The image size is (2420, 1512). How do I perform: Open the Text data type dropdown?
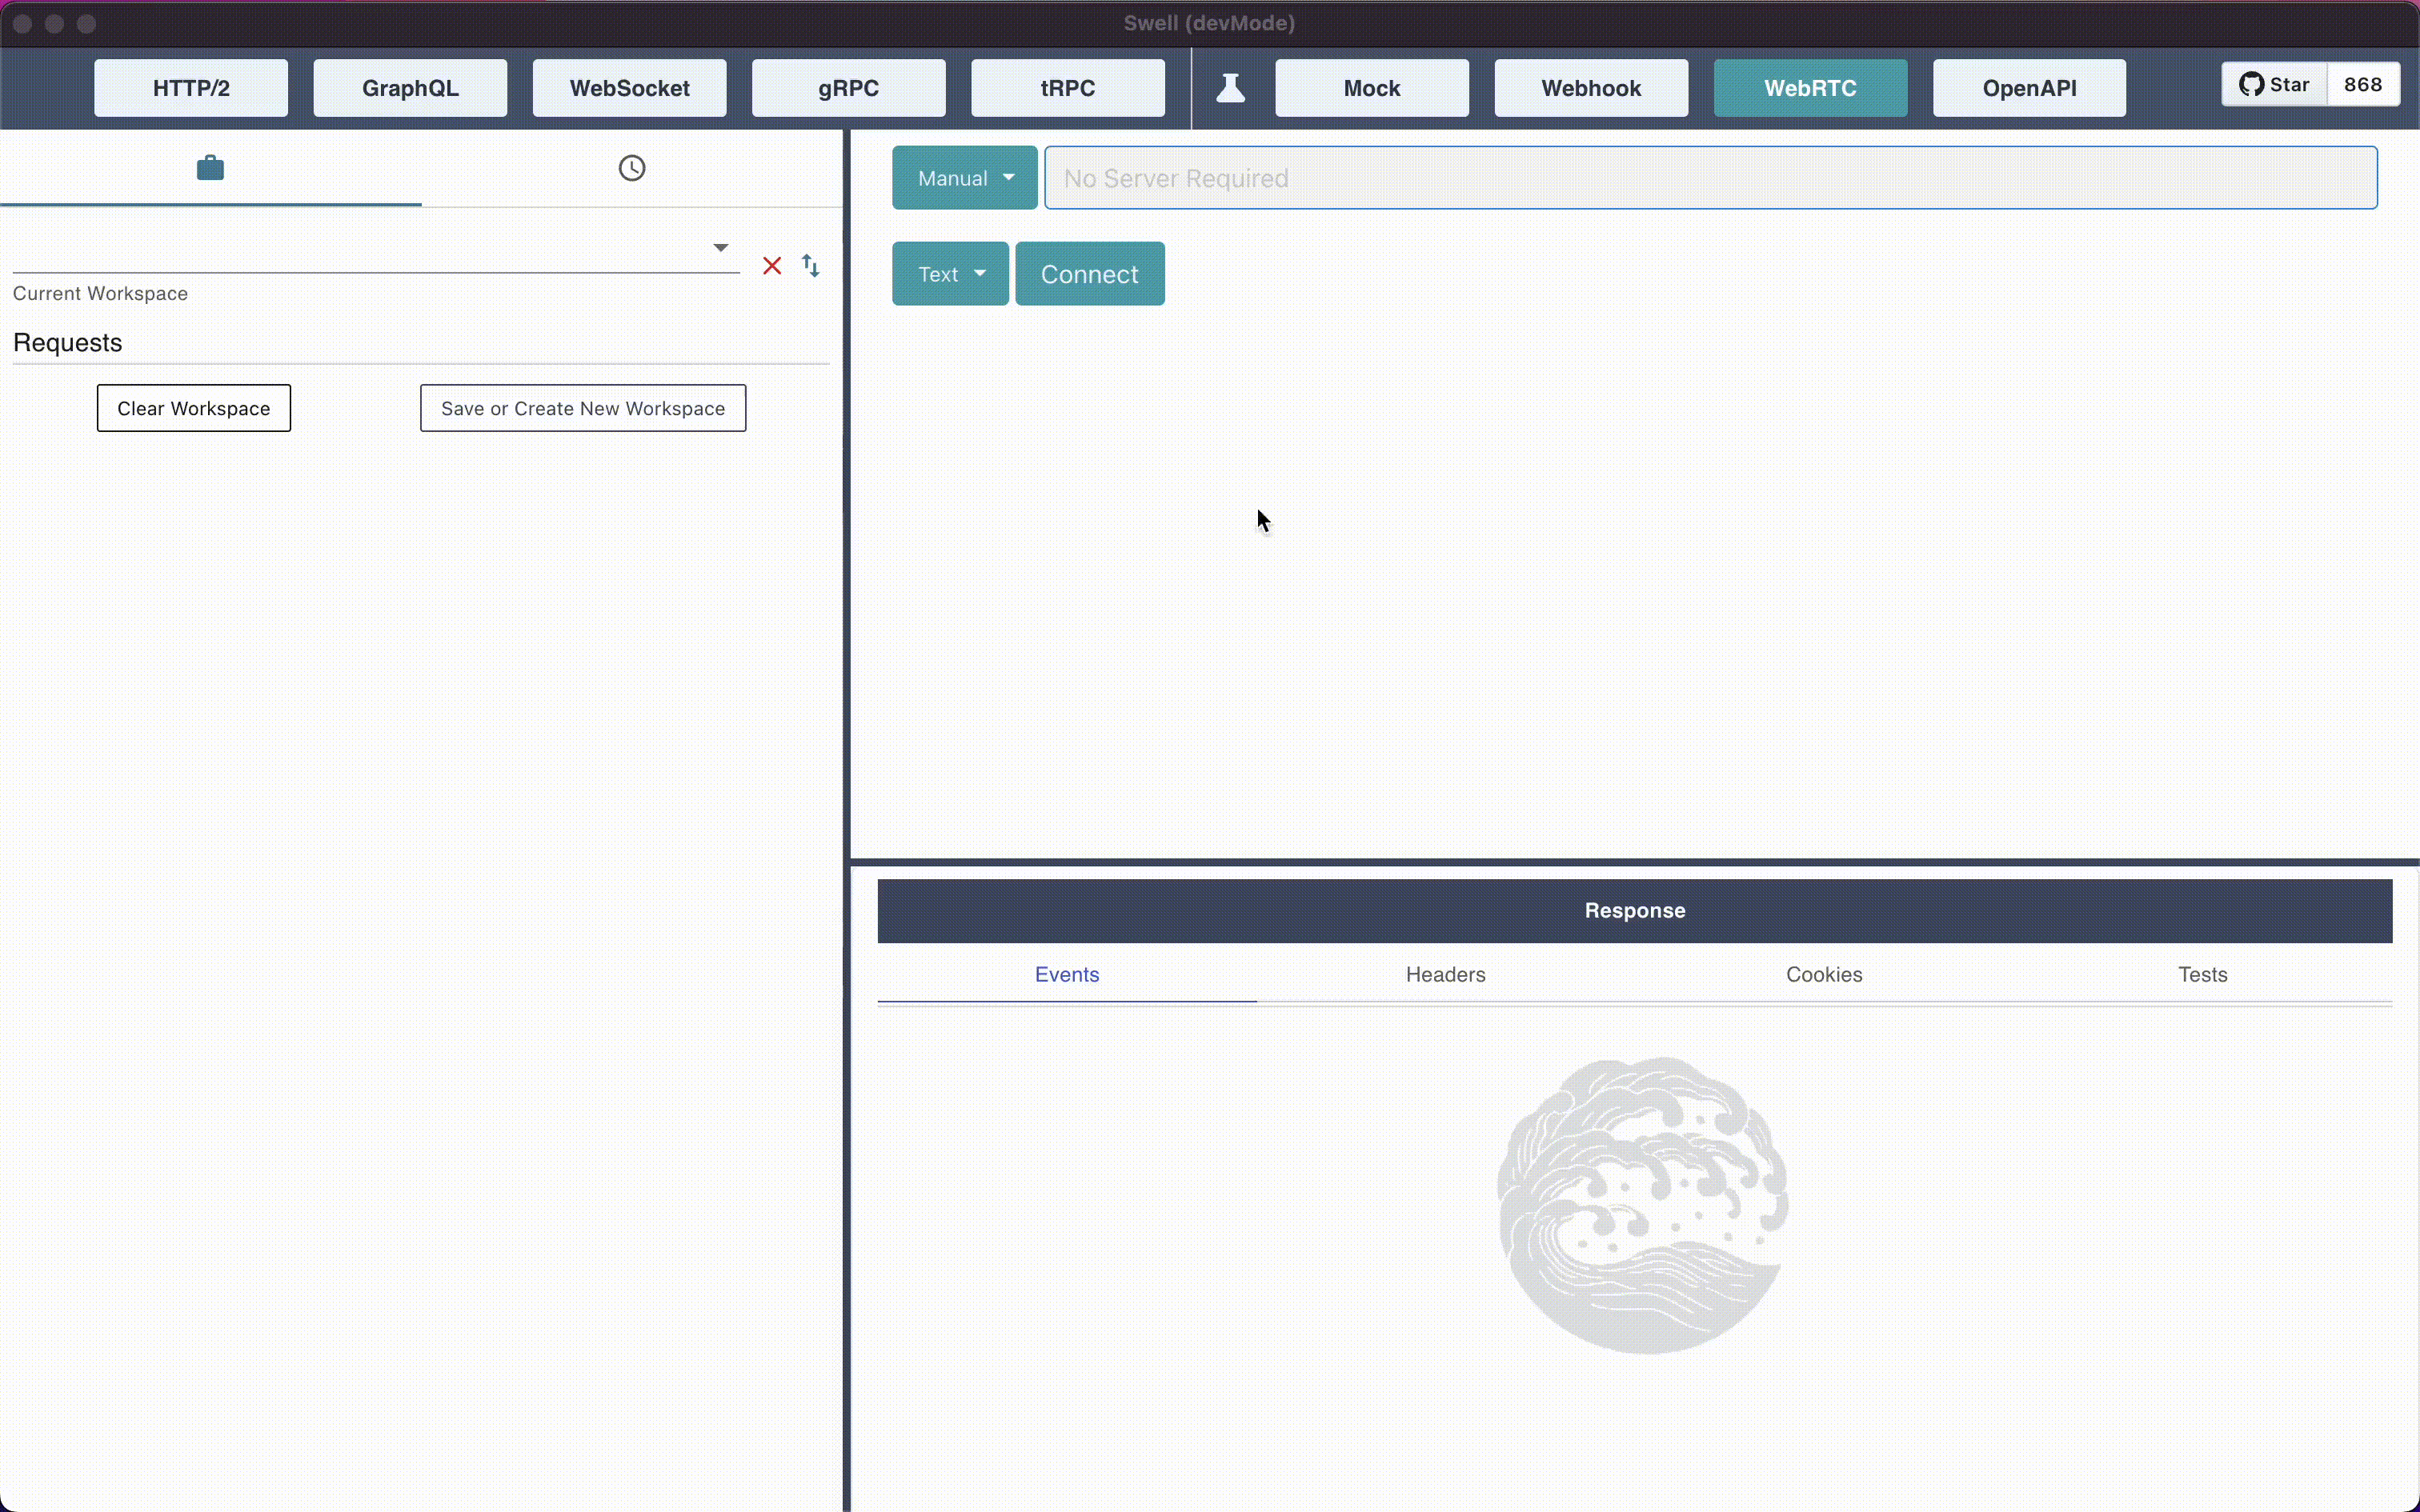point(950,274)
